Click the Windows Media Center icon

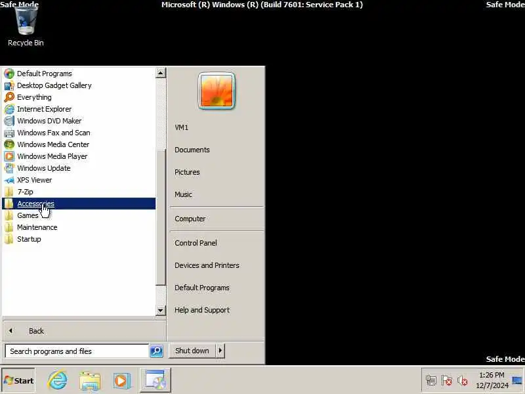9,144
